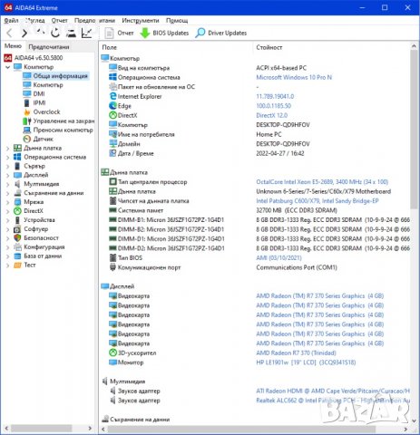Screen dimensions: 420x435
Task: Select the Тест icon in the tree
Action: click(x=17, y=265)
